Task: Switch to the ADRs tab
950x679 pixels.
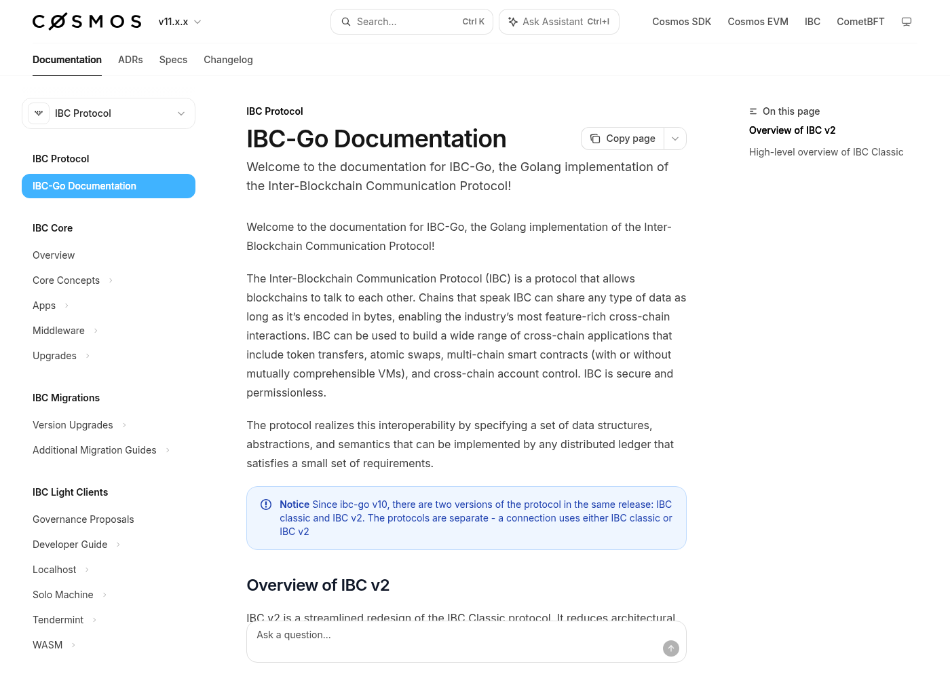Action: click(130, 60)
